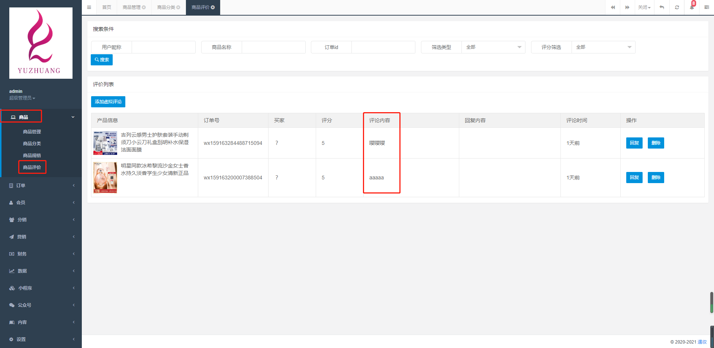The image size is (714, 348).
Task: Open the 评分筛选 dropdown
Action: 604,47
